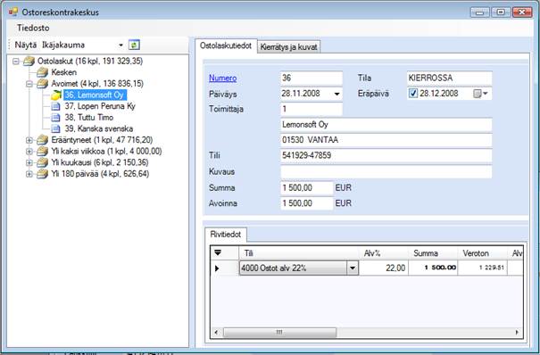Select invoice 38, Tuttu Timo
The height and width of the screenshot is (355, 540).
click(x=89, y=118)
